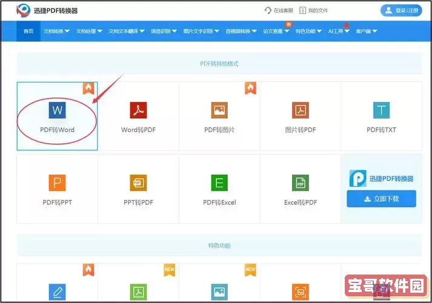Image resolution: width=432 pixels, height=303 pixels.
Task: Expand the 文档转换 dropdown arrow
Action: (x=67, y=31)
